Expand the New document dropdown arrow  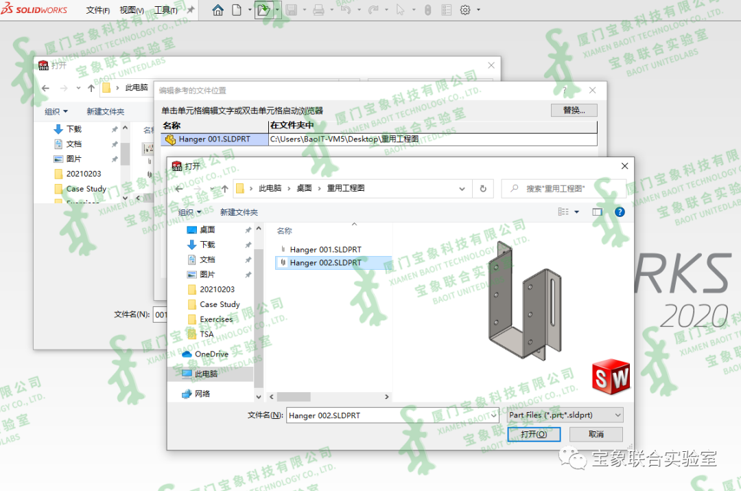(x=250, y=10)
